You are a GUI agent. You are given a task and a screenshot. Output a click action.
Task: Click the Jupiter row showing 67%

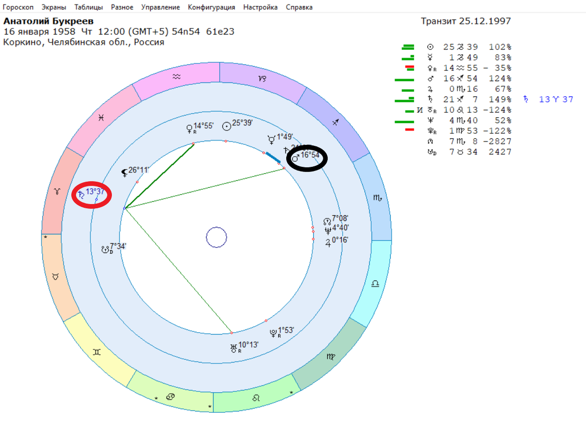469,89
